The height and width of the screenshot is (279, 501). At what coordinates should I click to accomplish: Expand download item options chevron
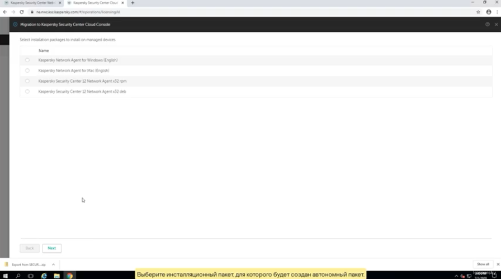tap(53, 264)
